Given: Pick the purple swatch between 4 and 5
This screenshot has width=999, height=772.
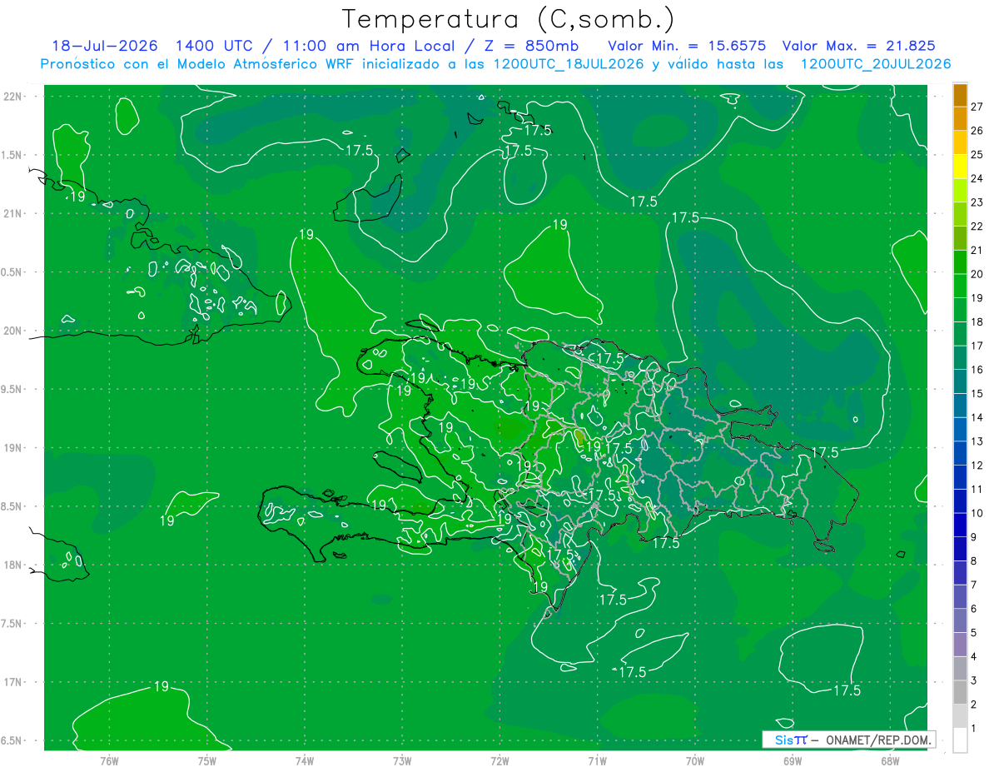Looking at the screenshot, I should coord(960,645).
